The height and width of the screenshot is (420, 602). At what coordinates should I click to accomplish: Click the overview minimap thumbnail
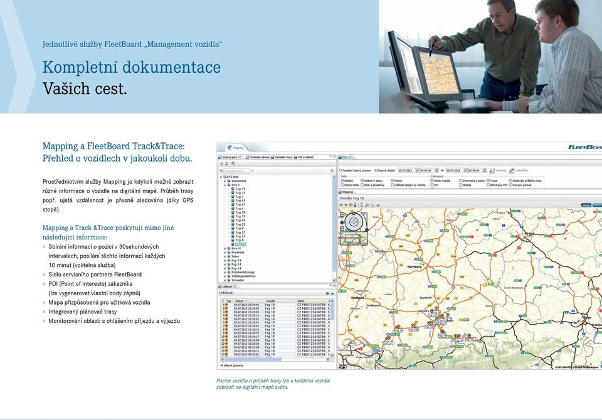(x=353, y=238)
